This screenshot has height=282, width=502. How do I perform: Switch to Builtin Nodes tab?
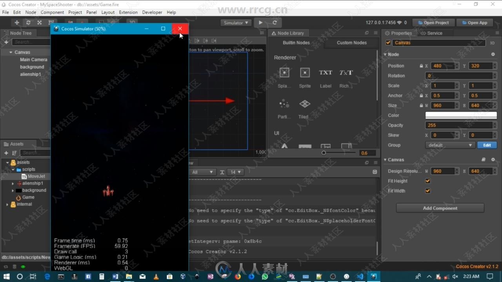296,43
